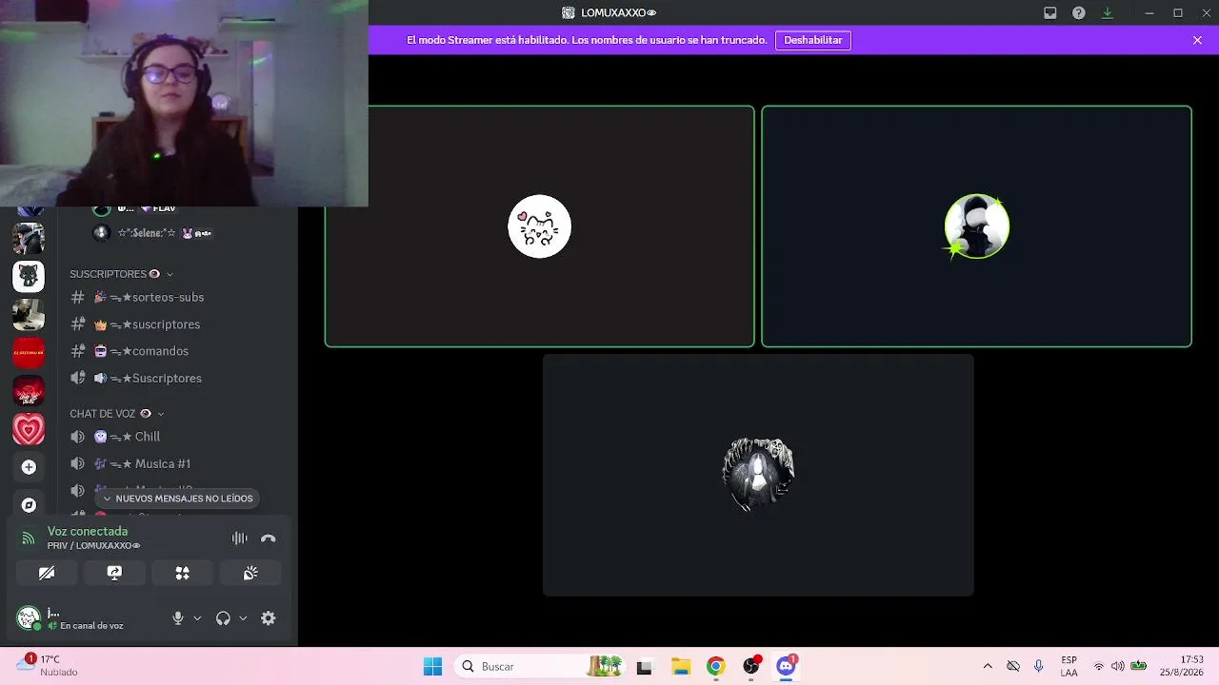Select the hooded figure avatar participant tile
This screenshot has height=685, width=1219.
pyautogui.click(x=976, y=226)
